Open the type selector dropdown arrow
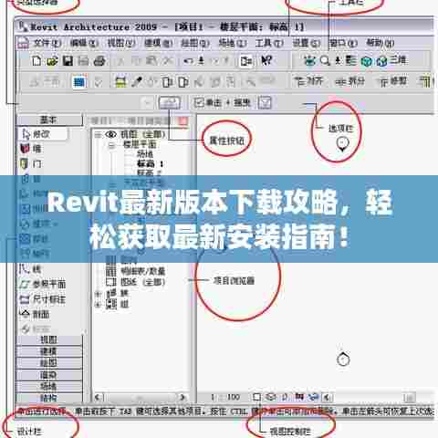Image resolution: width=438 pixels, height=438 pixels. [x=148, y=103]
